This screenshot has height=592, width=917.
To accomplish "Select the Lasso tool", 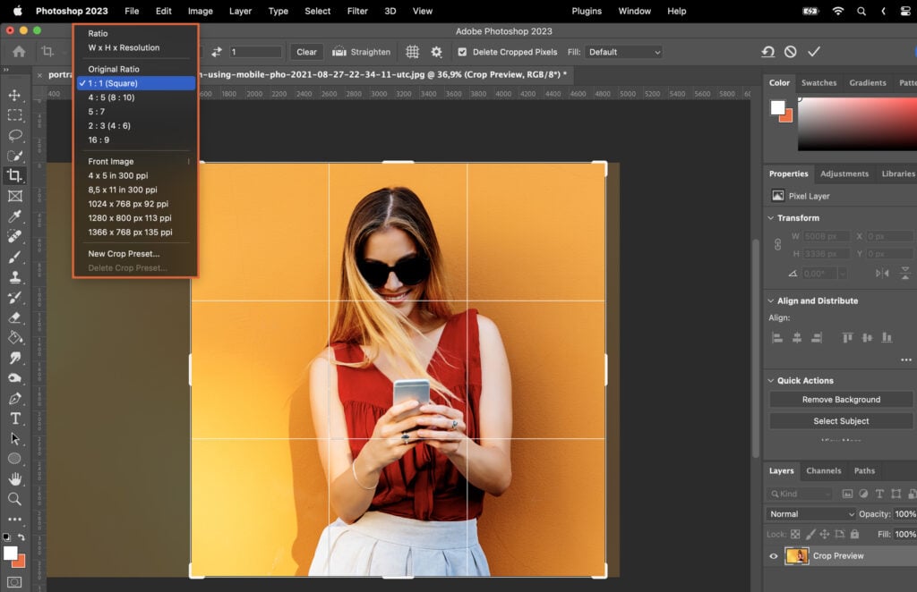I will click(x=14, y=135).
